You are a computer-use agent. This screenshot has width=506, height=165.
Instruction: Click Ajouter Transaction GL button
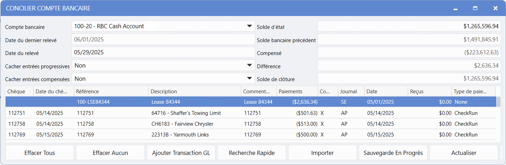point(181,153)
